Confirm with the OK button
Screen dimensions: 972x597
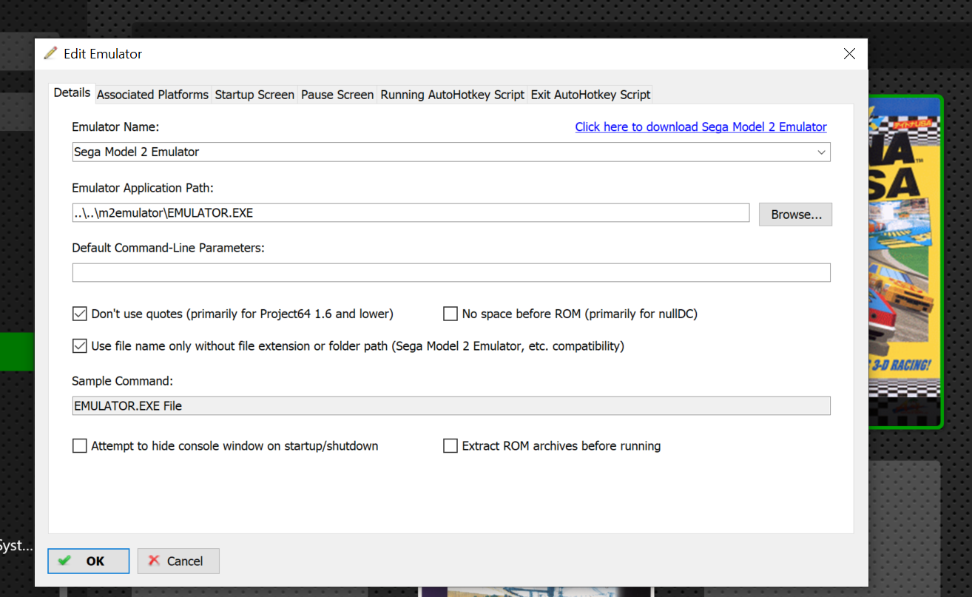point(89,561)
